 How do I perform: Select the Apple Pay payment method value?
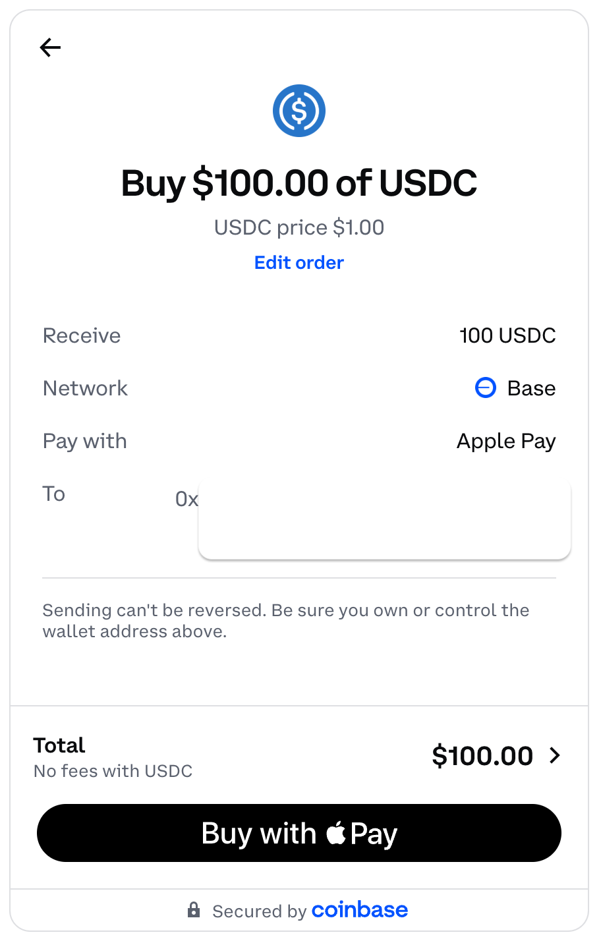[506, 441]
